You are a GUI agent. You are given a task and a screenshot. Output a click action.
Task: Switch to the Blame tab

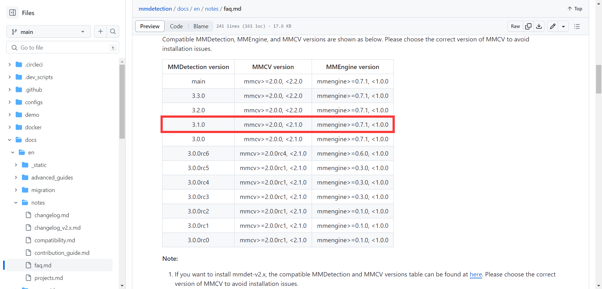click(201, 26)
